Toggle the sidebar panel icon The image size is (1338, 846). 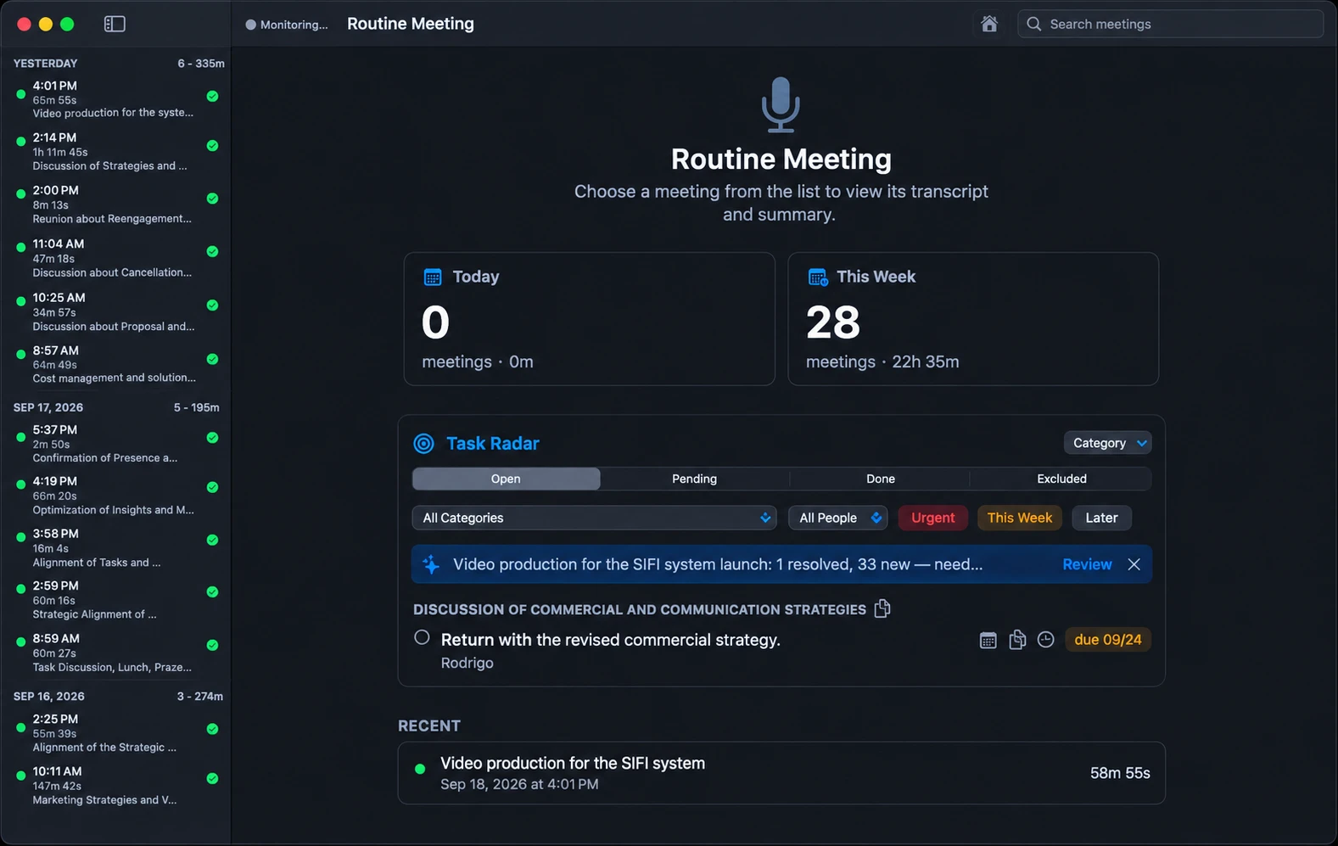tap(115, 24)
